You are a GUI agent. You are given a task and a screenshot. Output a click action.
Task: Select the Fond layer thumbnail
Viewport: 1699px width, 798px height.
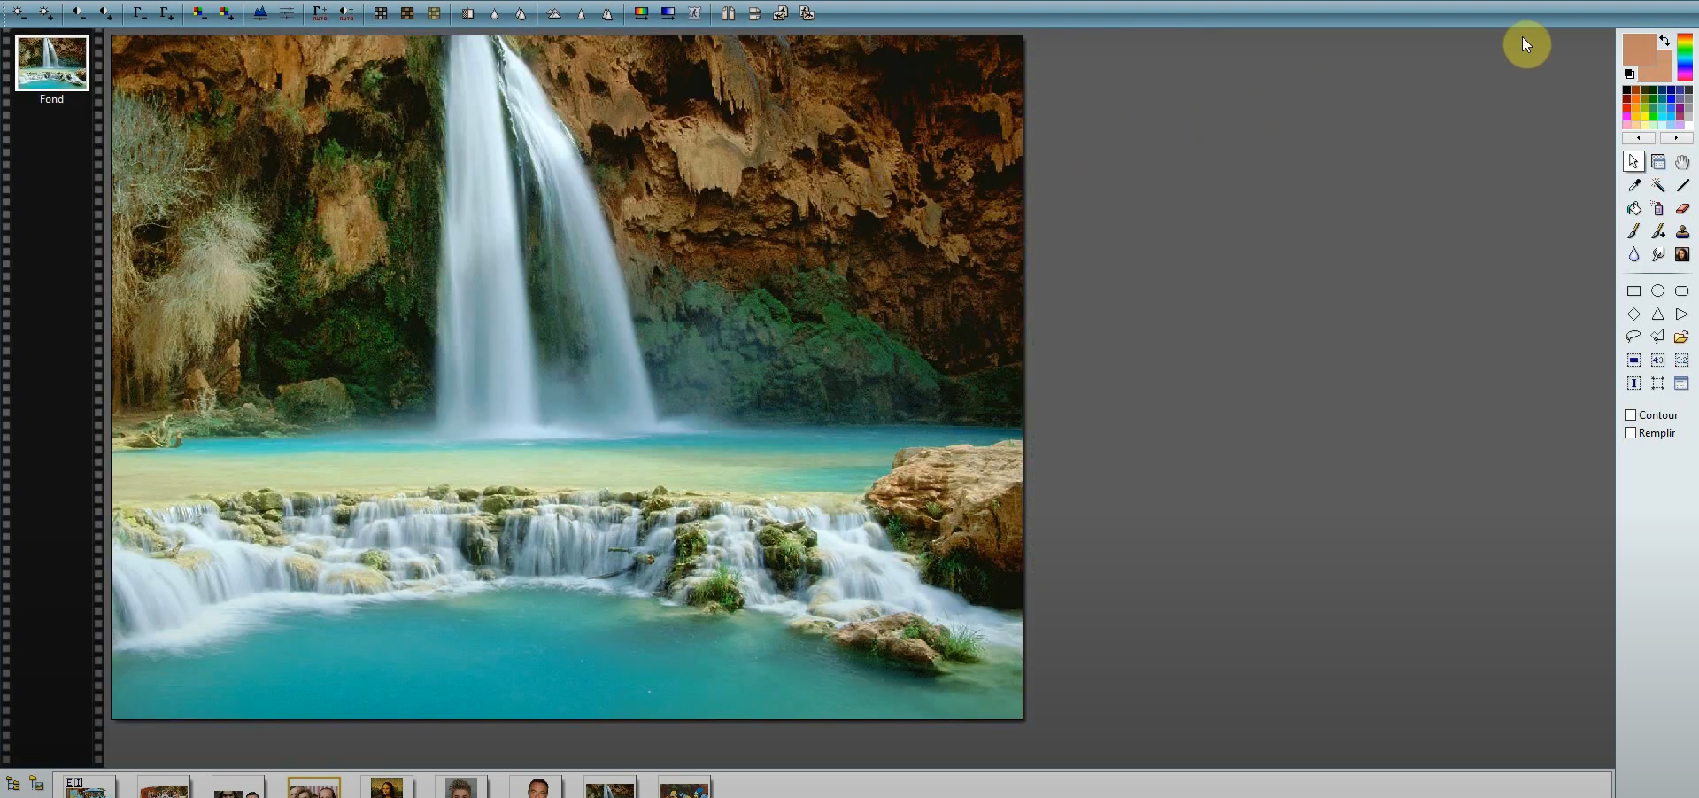pos(52,63)
